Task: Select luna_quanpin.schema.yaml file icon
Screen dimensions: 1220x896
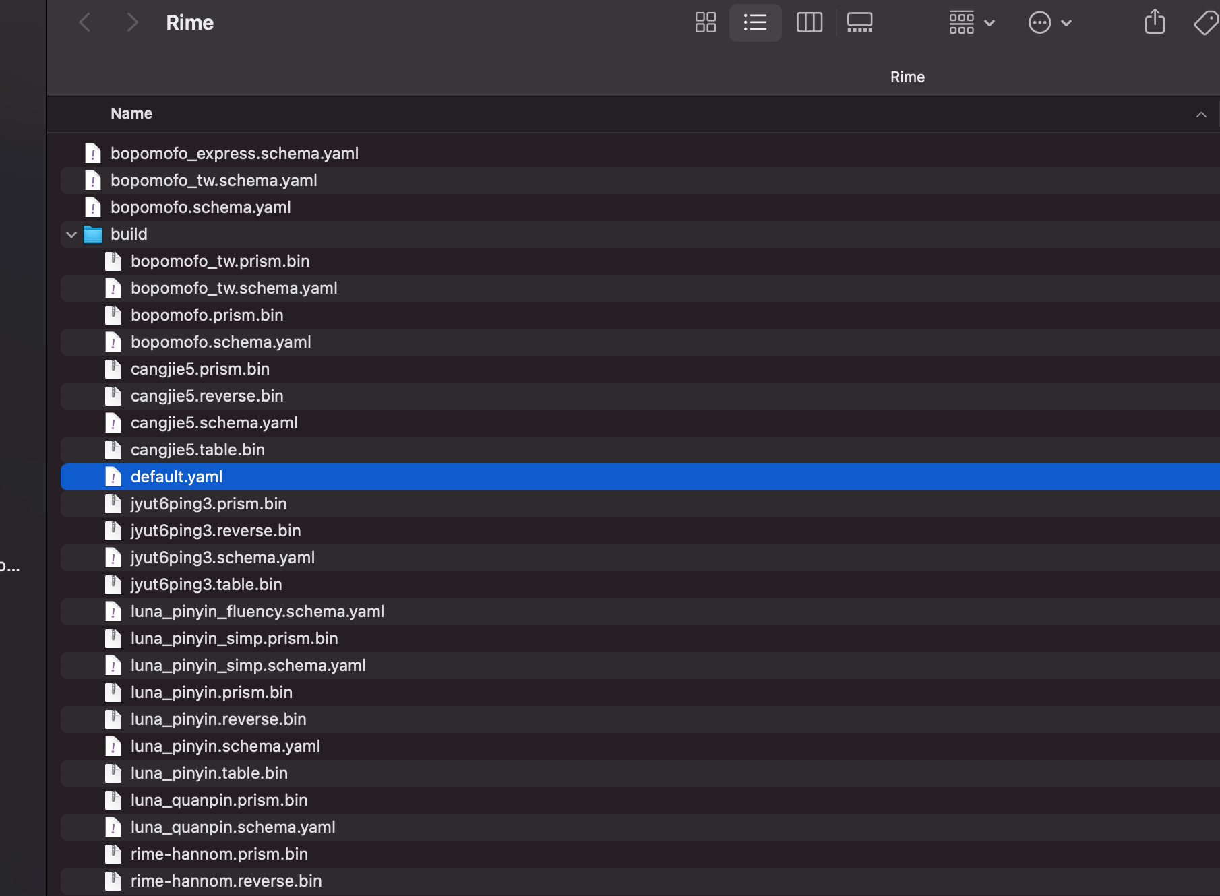Action: [x=113, y=827]
